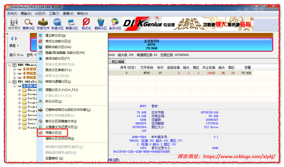The width and height of the screenshot is (284, 167).
Task: Expand the $Recyc folder node
Action: pos(19,90)
